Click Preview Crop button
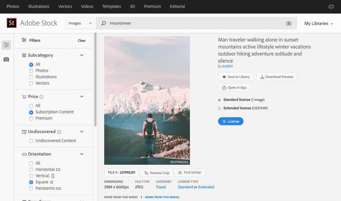The height and width of the screenshot is (201, 341). click(157, 173)
